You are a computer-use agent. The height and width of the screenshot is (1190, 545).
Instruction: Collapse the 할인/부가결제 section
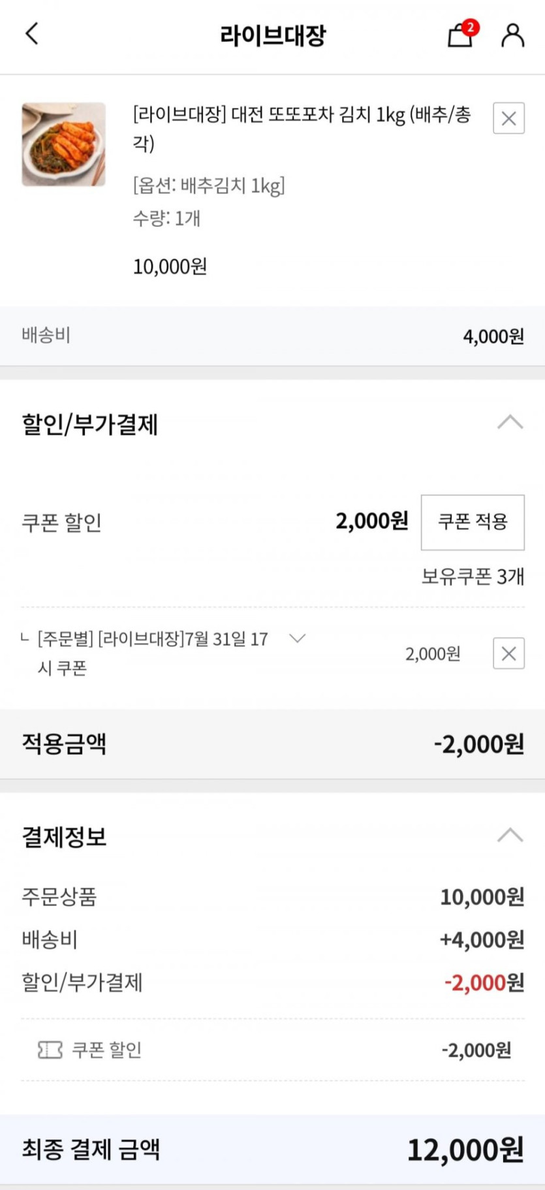pyautogui.click(x=510, y=423)
